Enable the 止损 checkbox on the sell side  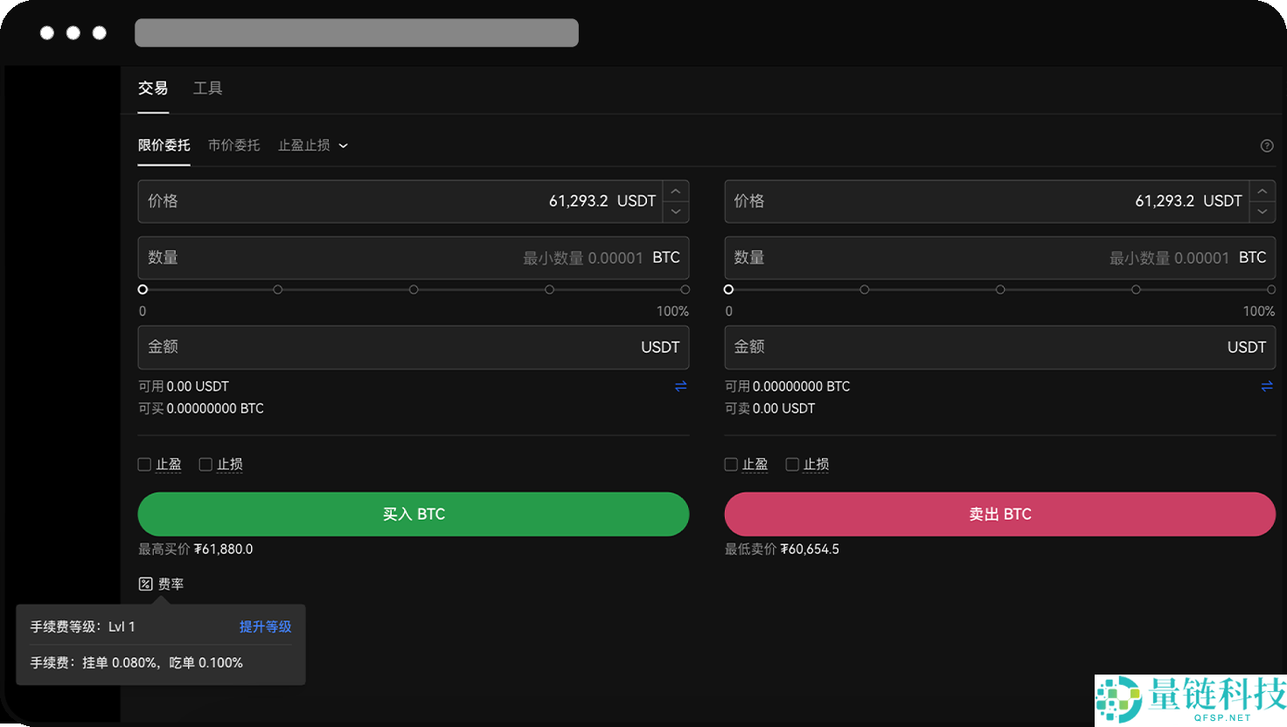(791, 464)
